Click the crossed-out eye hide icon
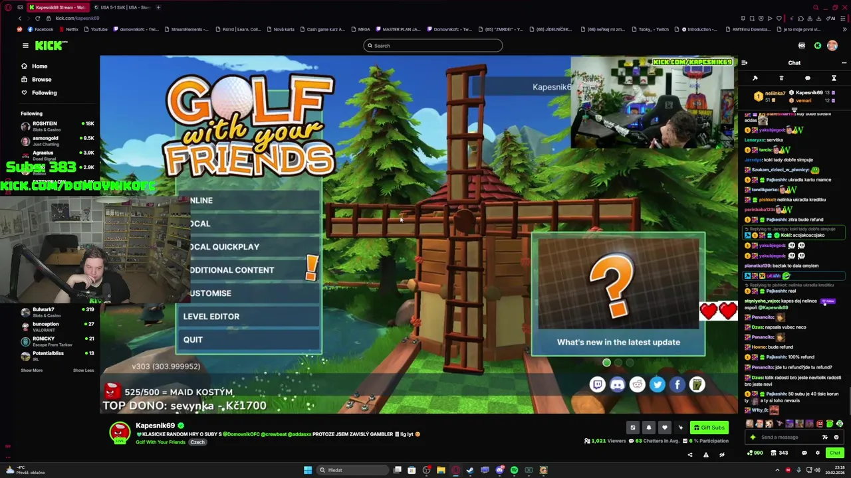Image resolution: width=851 pixels, height=478 pixels. point(721,455)
